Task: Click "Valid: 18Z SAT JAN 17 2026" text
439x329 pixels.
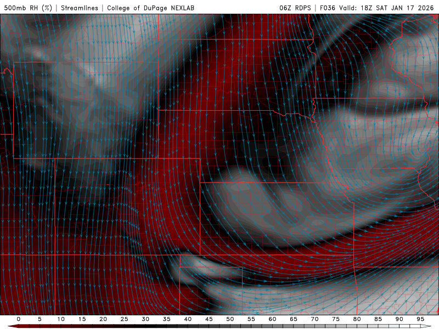Action: pos(386,8)
